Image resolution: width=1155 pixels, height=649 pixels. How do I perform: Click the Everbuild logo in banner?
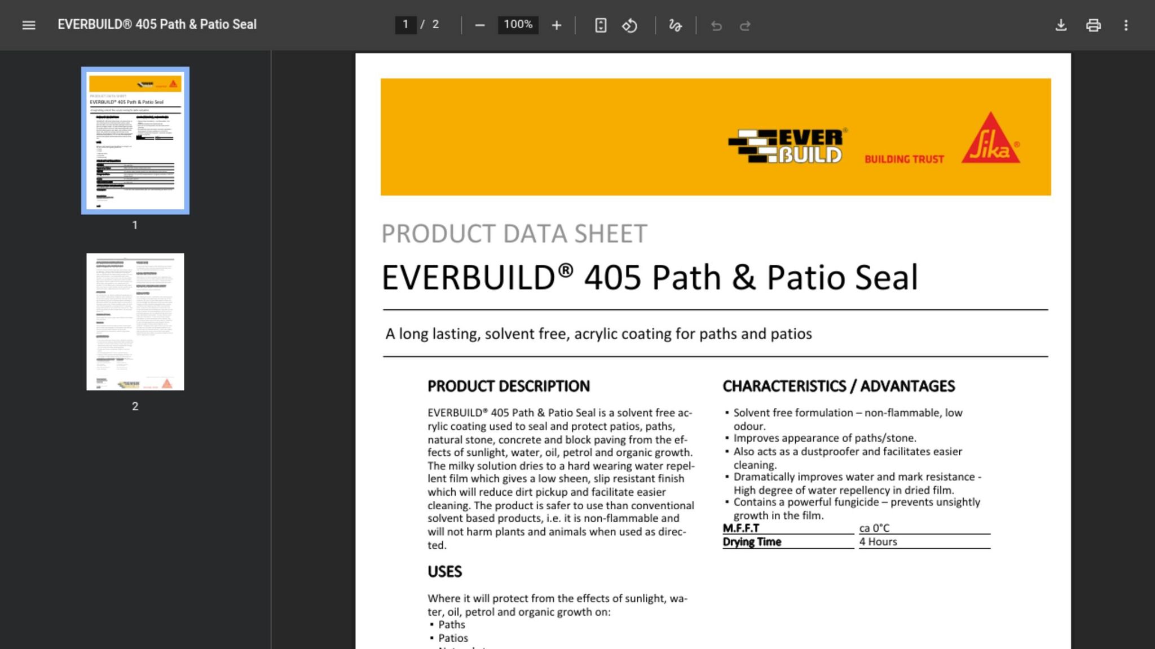[x=788, y=146]
